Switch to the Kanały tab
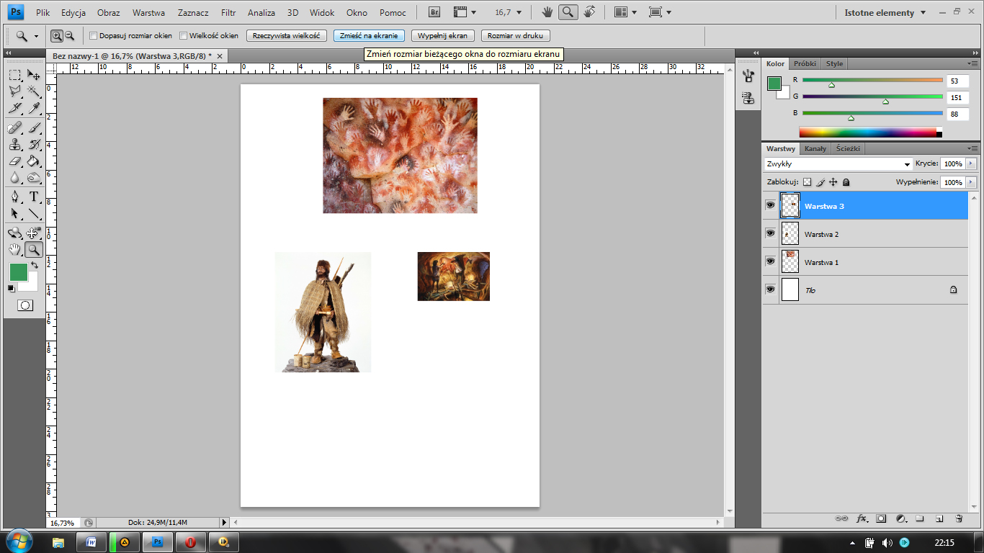 [815, 149]
